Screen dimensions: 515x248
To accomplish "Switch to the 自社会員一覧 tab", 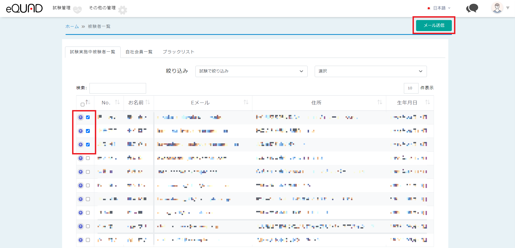I will click(139, 52).
